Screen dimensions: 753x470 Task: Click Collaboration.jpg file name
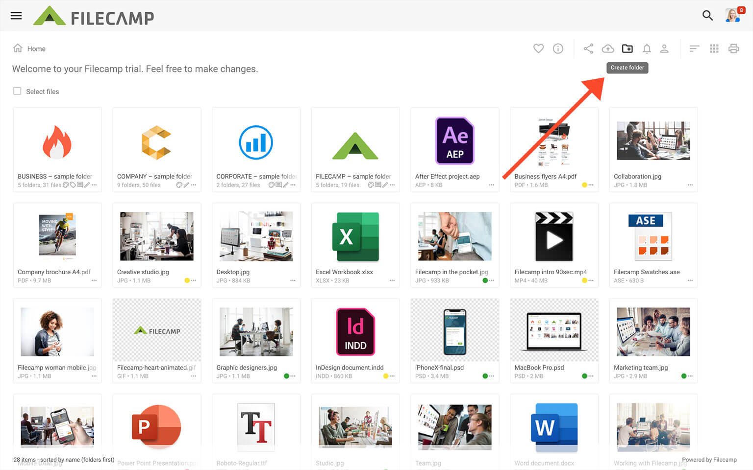637,176
